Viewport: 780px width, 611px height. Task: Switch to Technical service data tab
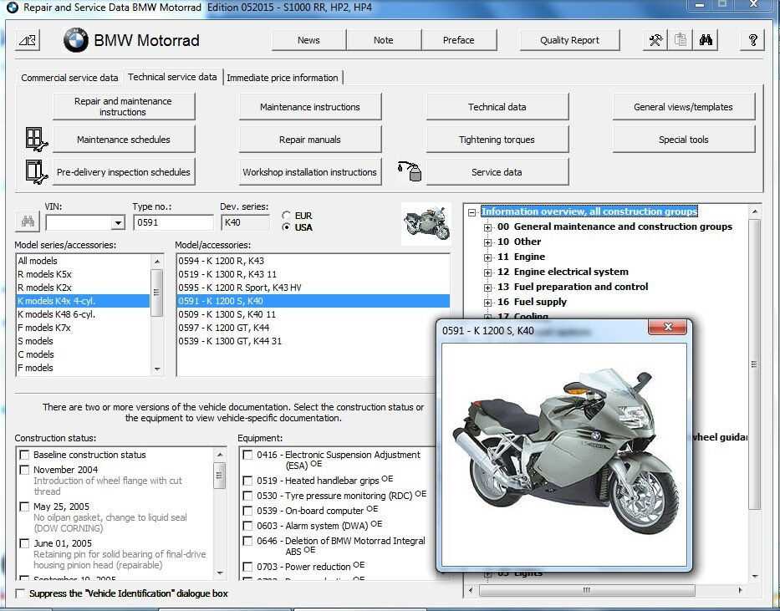tap(172, 77)
